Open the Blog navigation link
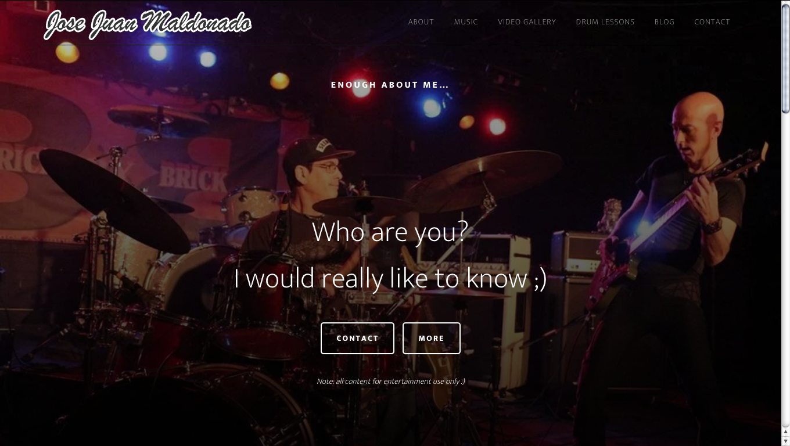The height and width of the screenshot is (446, 790). pos(665,22)
